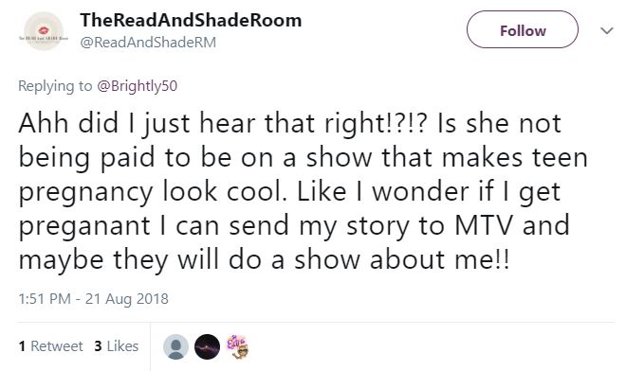Open TheReadAndShadeRoom's round profile picture

point(44,31)
